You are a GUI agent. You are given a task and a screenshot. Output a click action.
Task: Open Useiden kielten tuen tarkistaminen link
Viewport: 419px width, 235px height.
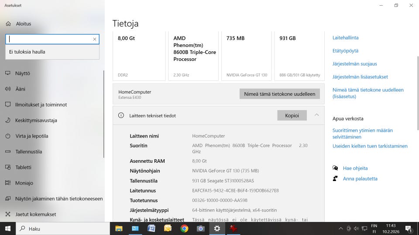point(370,146)
